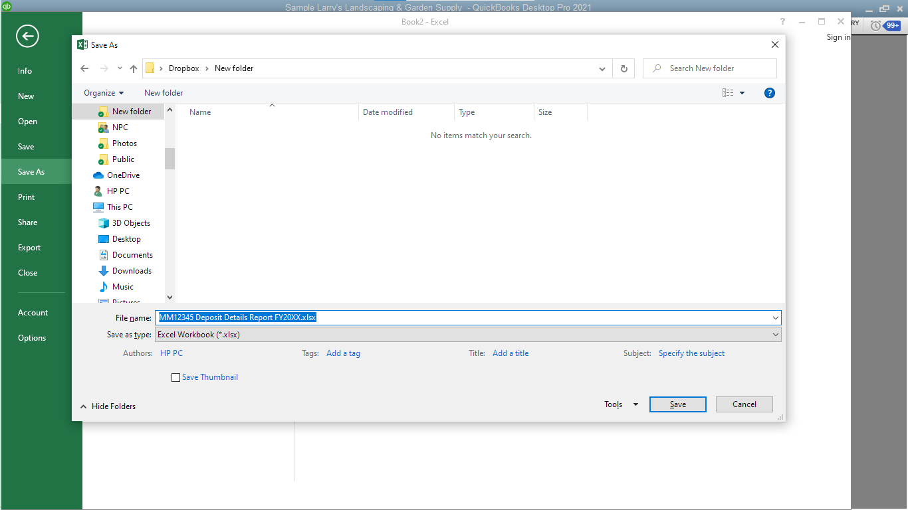Open the Tools dropdown menu
This screenshot has height=510, width=908.
(621, 404)
